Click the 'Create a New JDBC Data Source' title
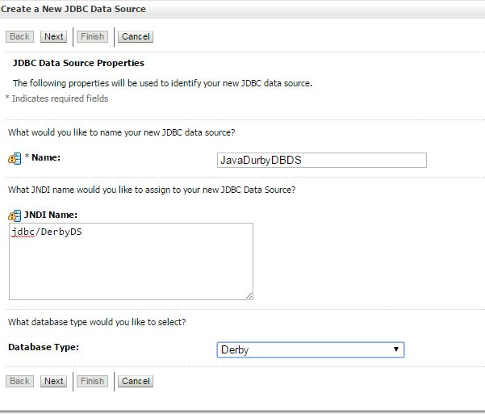 pyautogui.click(x=73, y=9)
